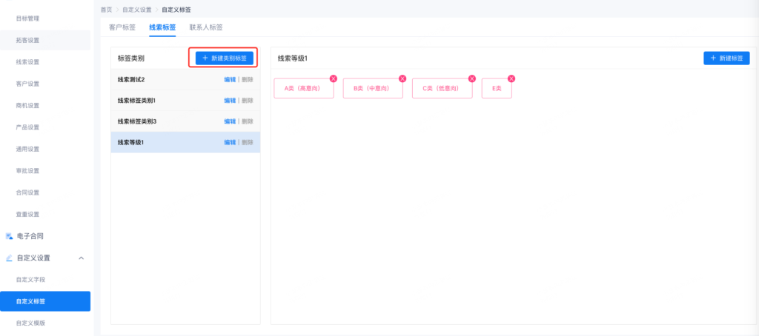
Task: Open 拓客设置 in the sidebar
Action: 27,40
